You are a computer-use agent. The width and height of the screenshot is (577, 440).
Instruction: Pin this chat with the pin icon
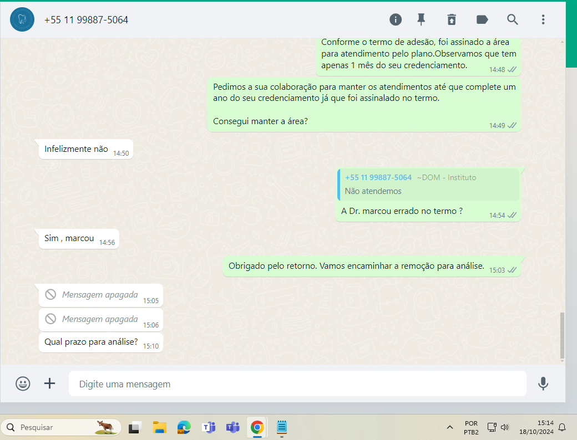(x=421, y=20)
